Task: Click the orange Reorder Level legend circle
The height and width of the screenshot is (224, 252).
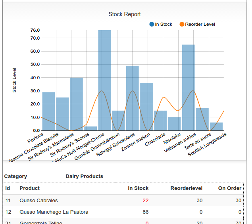Action: click(182, 24)
